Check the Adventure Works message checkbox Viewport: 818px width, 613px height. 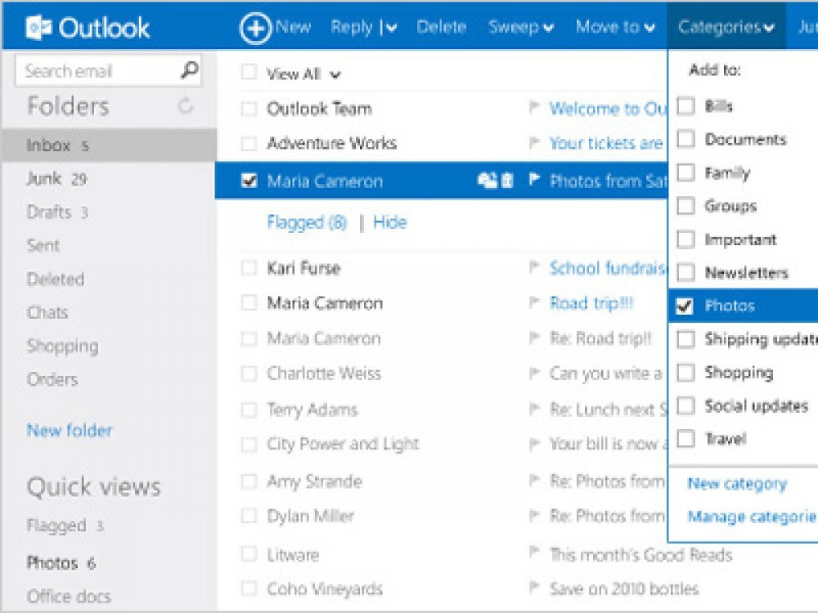tap(249, 143)
